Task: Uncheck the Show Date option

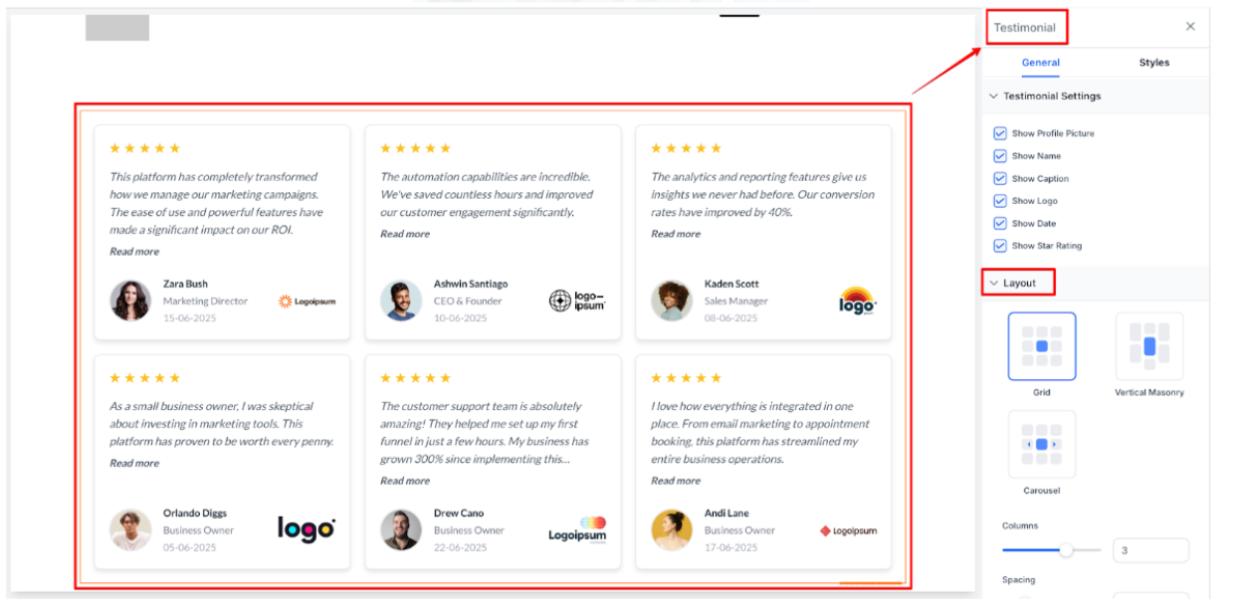Action: click(1000, 224)
